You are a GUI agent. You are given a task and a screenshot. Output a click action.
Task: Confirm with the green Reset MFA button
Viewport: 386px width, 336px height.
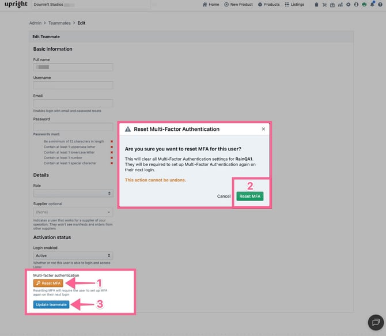click(x=249, y=197)
